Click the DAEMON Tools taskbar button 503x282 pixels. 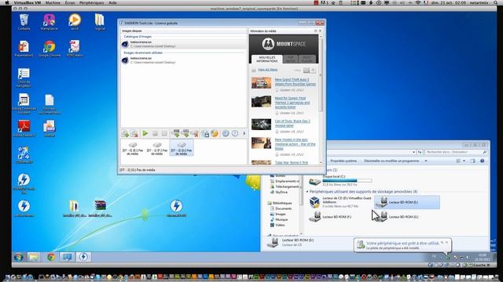[x=83, y=257]
